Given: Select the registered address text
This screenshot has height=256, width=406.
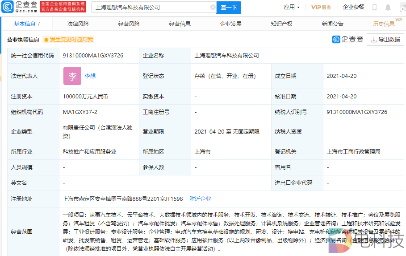Looking at the screenshot, I should pos(123,199).
